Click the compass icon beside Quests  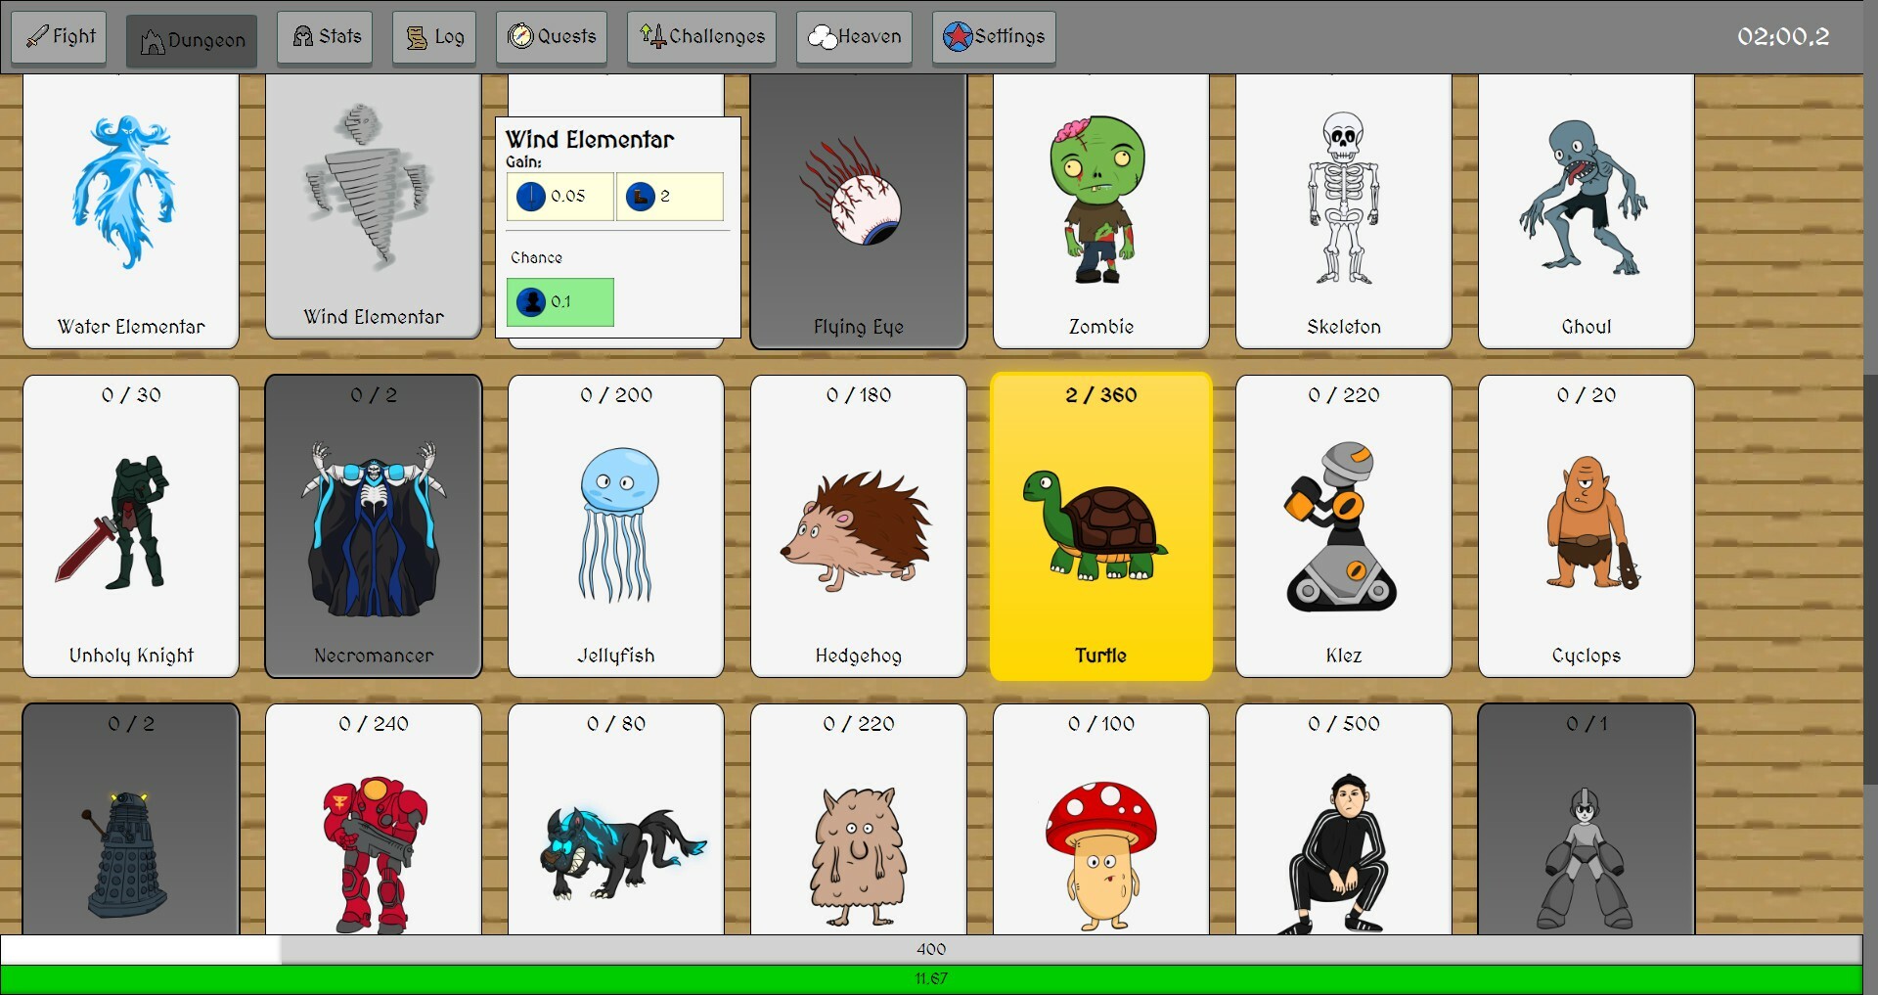(520, 37)
